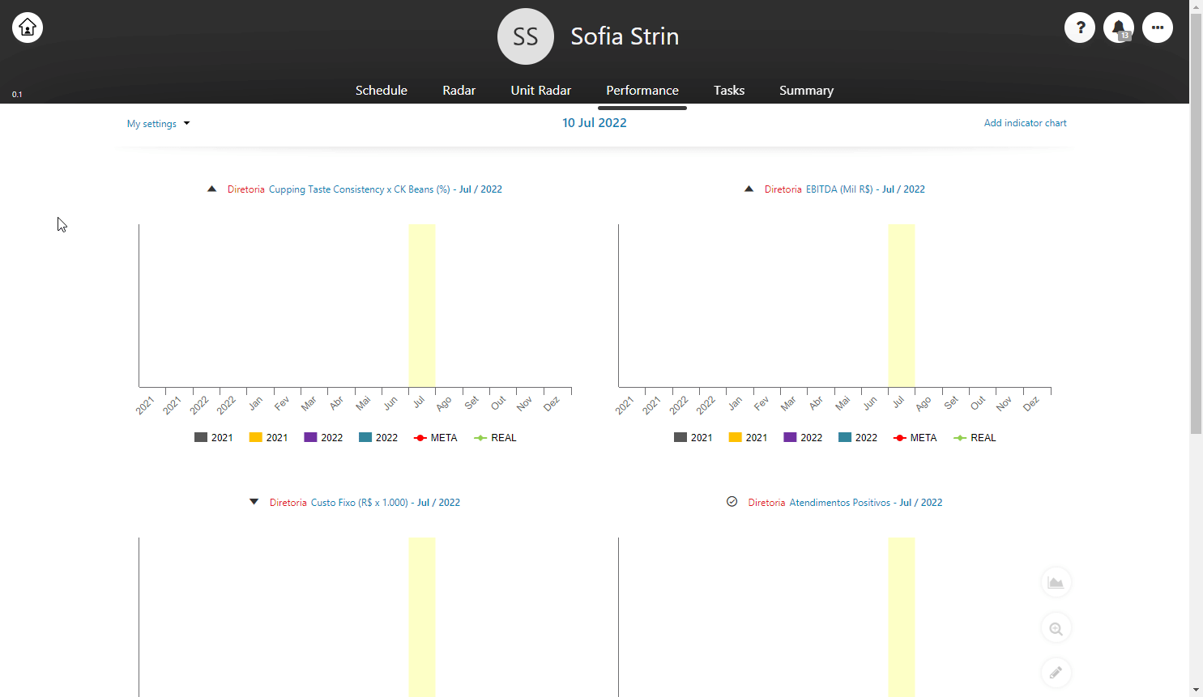The image size is (1203, 697).
Task: Open help with the question mark icon
Action: pyautogui.click(x=1080, y=28)
